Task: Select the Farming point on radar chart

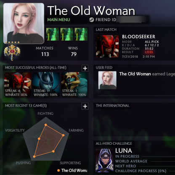Action: tap(63, 135)
